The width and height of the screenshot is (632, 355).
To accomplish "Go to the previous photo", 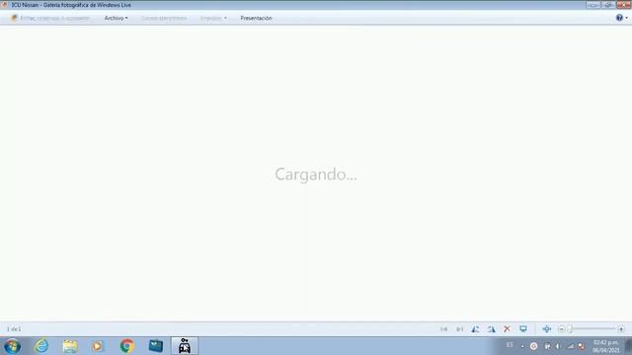I will click(443, 329).
